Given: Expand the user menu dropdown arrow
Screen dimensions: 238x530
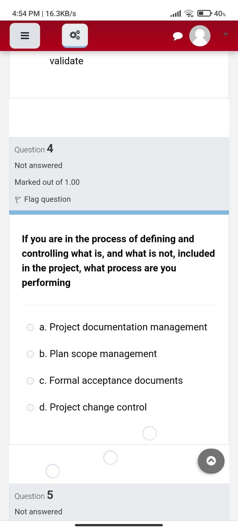Looking at the screenshot, I should click(x=226, y=34).
